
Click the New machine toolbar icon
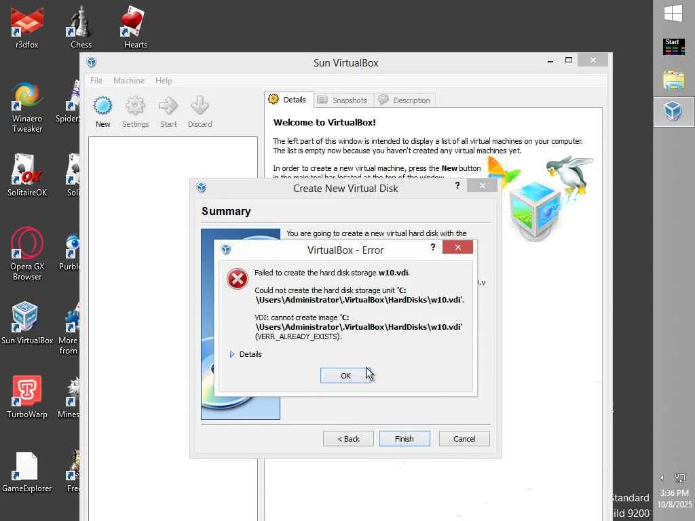point(103,112)
